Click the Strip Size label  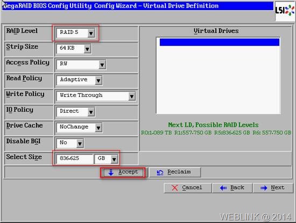22,47
